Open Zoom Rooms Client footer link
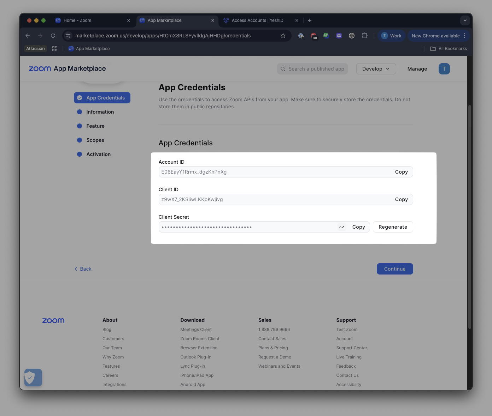492x416 pixels. point(200,339)
